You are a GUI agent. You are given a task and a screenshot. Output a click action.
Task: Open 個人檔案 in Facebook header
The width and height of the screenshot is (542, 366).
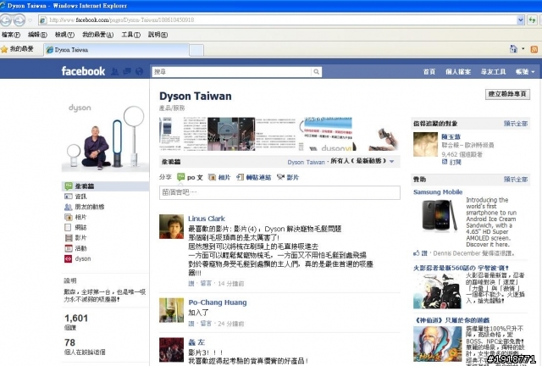(458, 72)
